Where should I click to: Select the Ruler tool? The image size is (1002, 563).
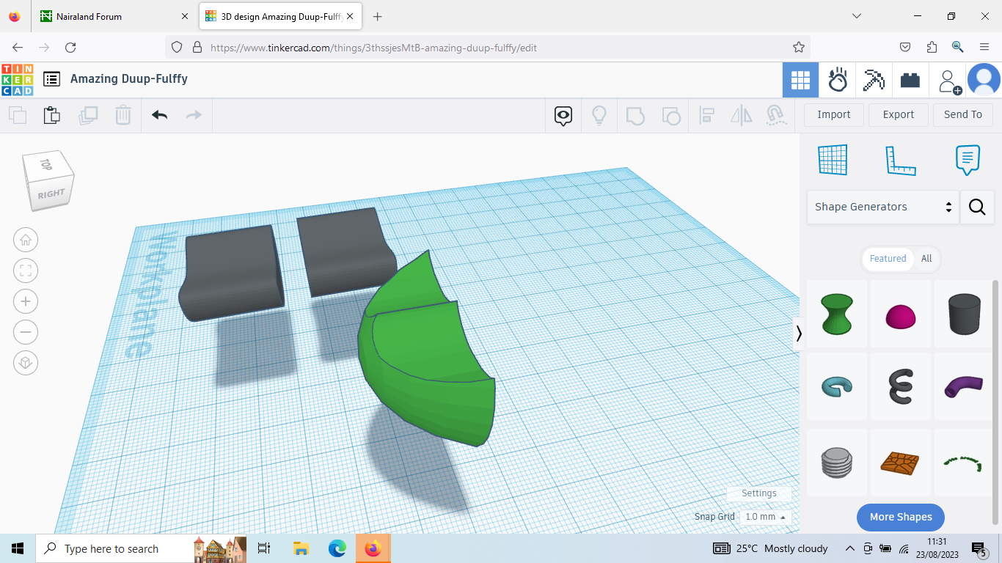point(901,160)
